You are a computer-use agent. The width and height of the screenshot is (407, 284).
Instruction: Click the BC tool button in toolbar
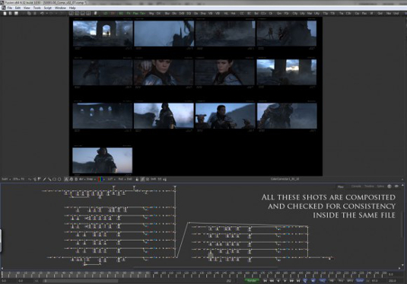(249, 13)
